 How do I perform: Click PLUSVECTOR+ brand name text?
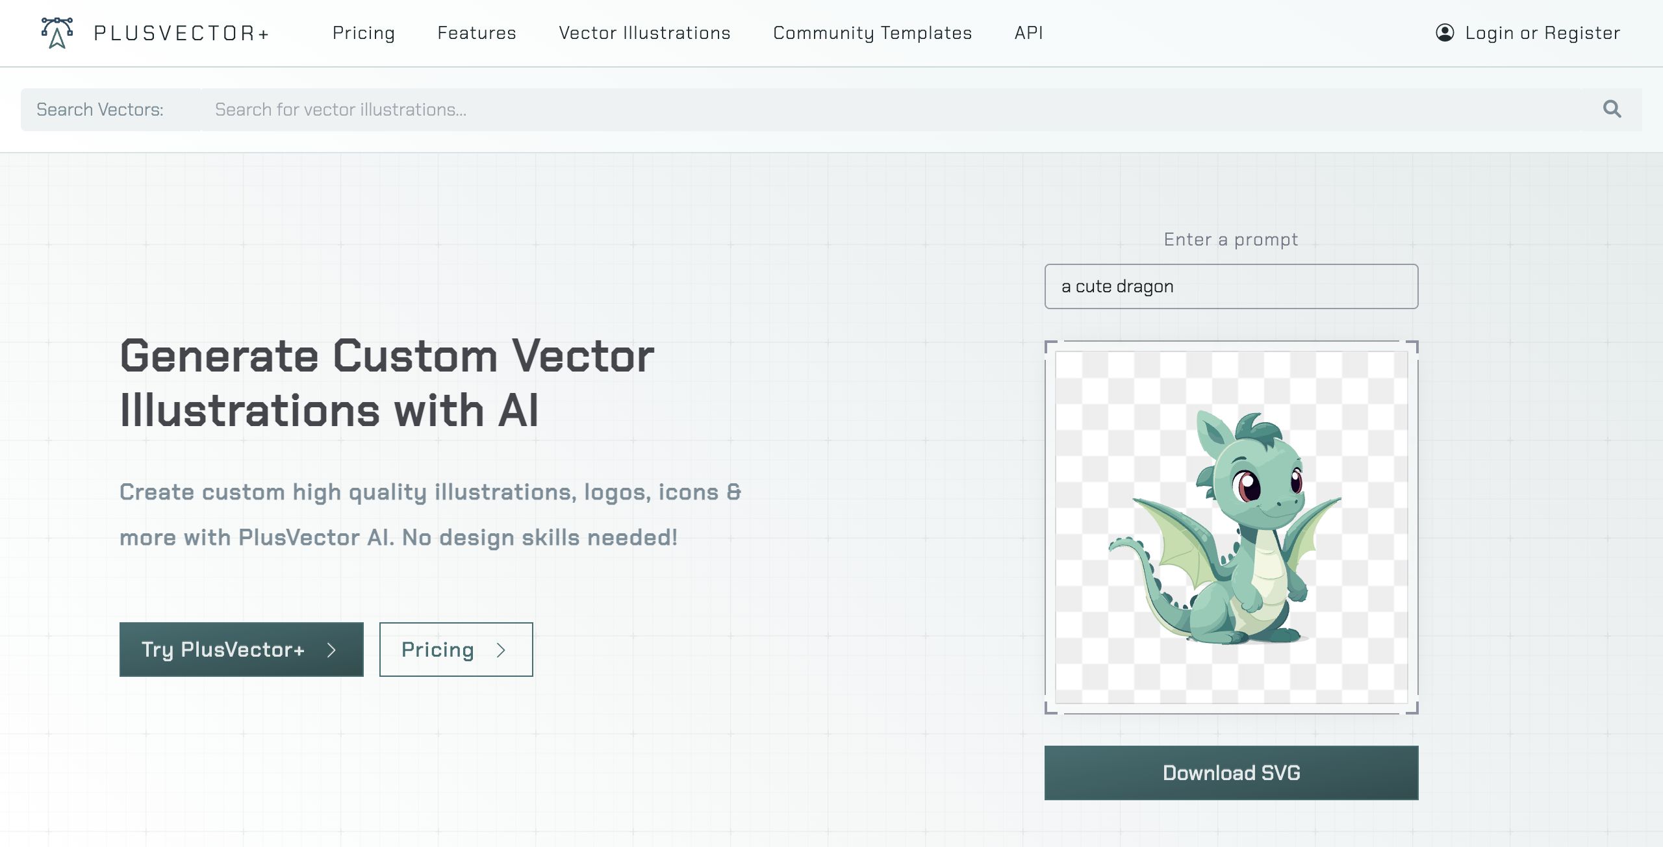(x=182, y=32)
